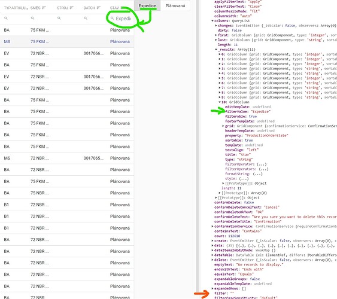Collapse GridColumn entry 10
337x299 pixels.
[x=220, y=102]
